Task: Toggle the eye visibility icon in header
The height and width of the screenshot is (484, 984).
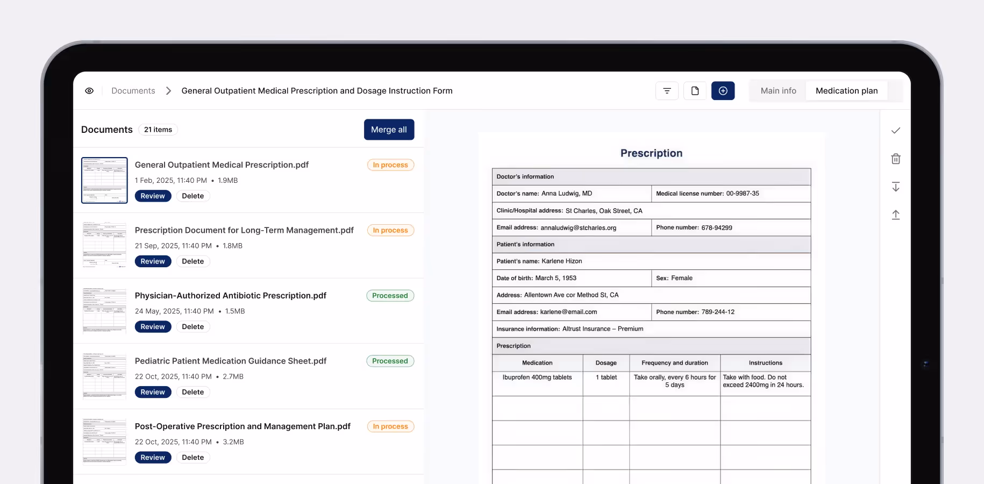Action: [x=89, y=91]
